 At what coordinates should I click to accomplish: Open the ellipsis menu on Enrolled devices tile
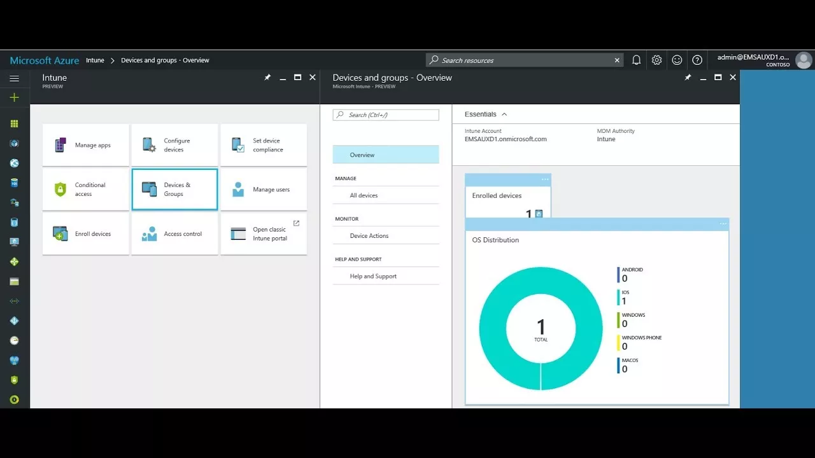click(x=544, y=179)
